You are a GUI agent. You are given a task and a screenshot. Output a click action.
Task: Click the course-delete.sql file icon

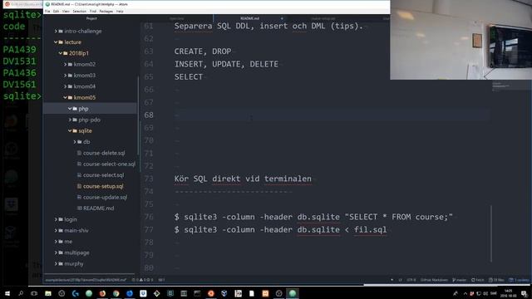click(79, 153)
